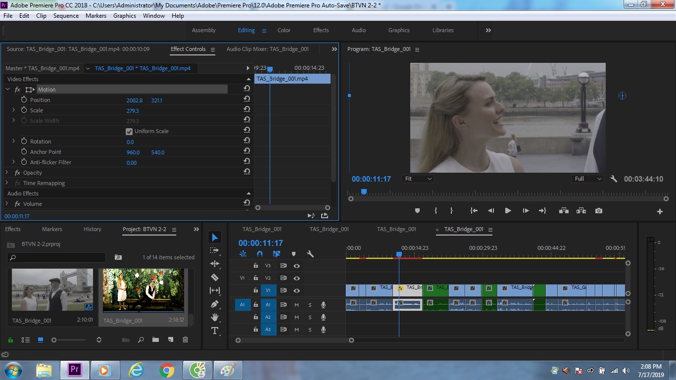Screen dimensions: 676x380
Task: Toggle V3 track output eye
Action: (x=296, y=266)
